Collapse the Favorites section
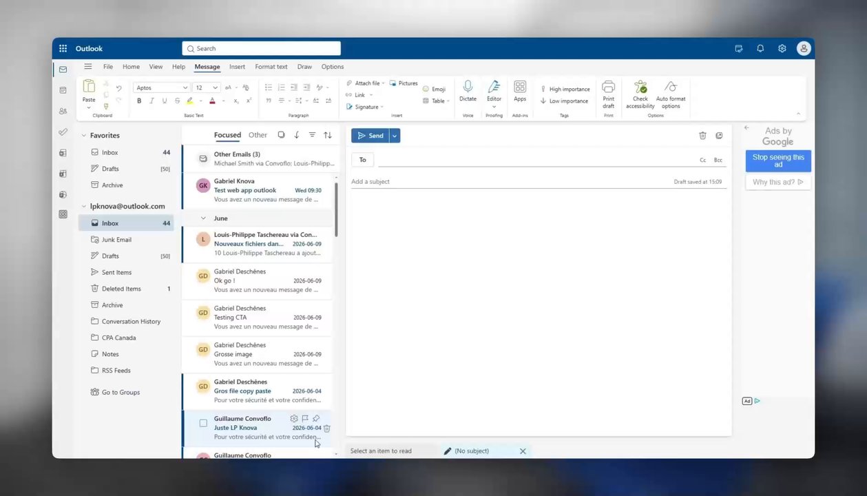867x496 pixels. [x=83, y=136]
